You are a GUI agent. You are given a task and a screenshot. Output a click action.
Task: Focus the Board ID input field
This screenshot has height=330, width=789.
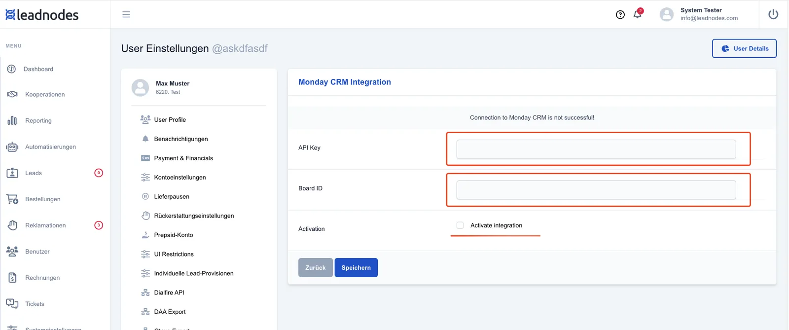coord(596,190)
